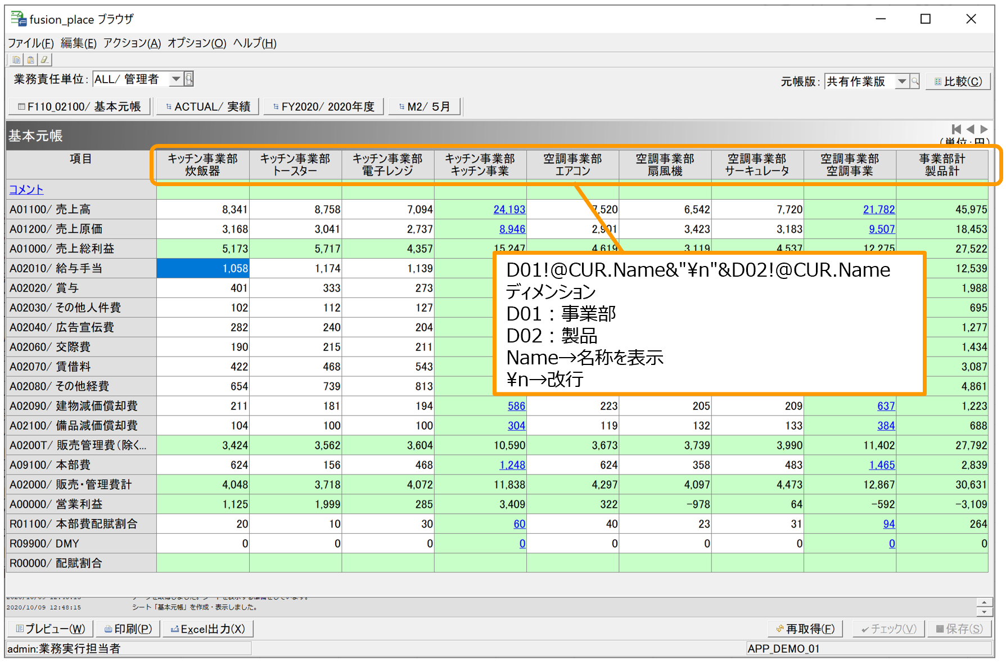Jump to the first page with skip-back arrow

[x=956, y=129]
